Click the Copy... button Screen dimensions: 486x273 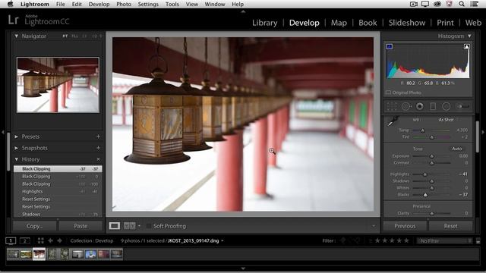(34, 226)
